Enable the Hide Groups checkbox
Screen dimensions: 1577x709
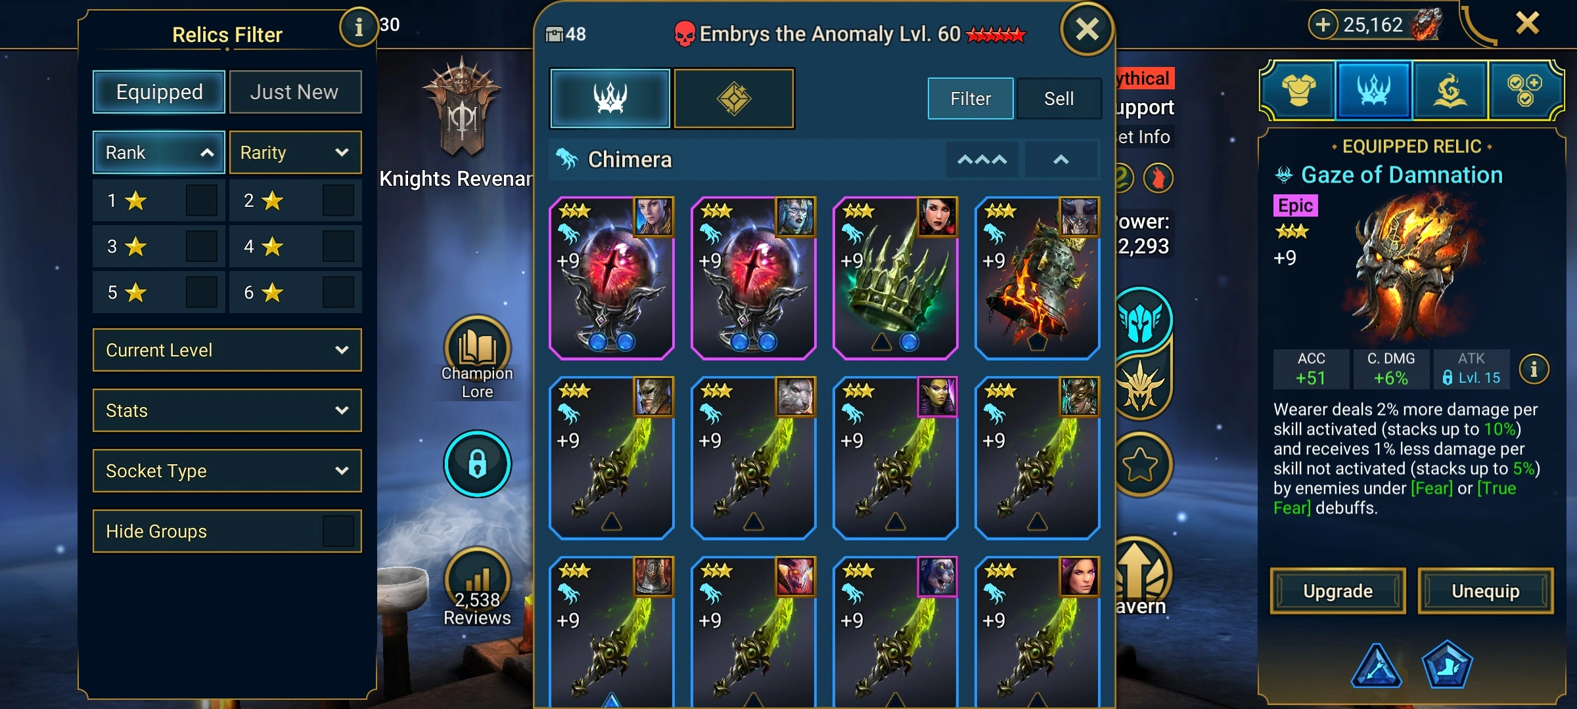point(338,531)
